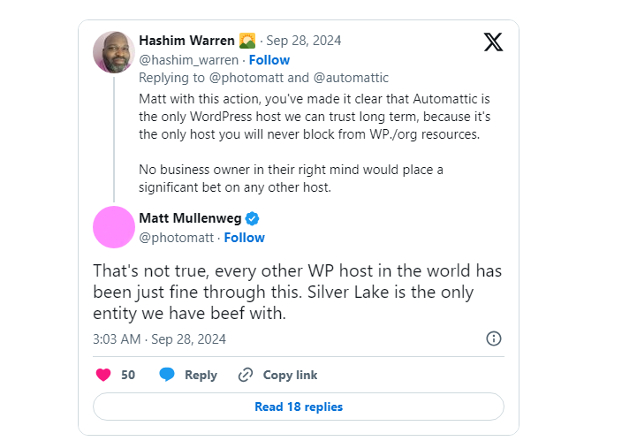This screenshot has height=441, width=637.
Task: Open the @hashim_warren handle
Action: pyautogui.click(x=189, y=60)
